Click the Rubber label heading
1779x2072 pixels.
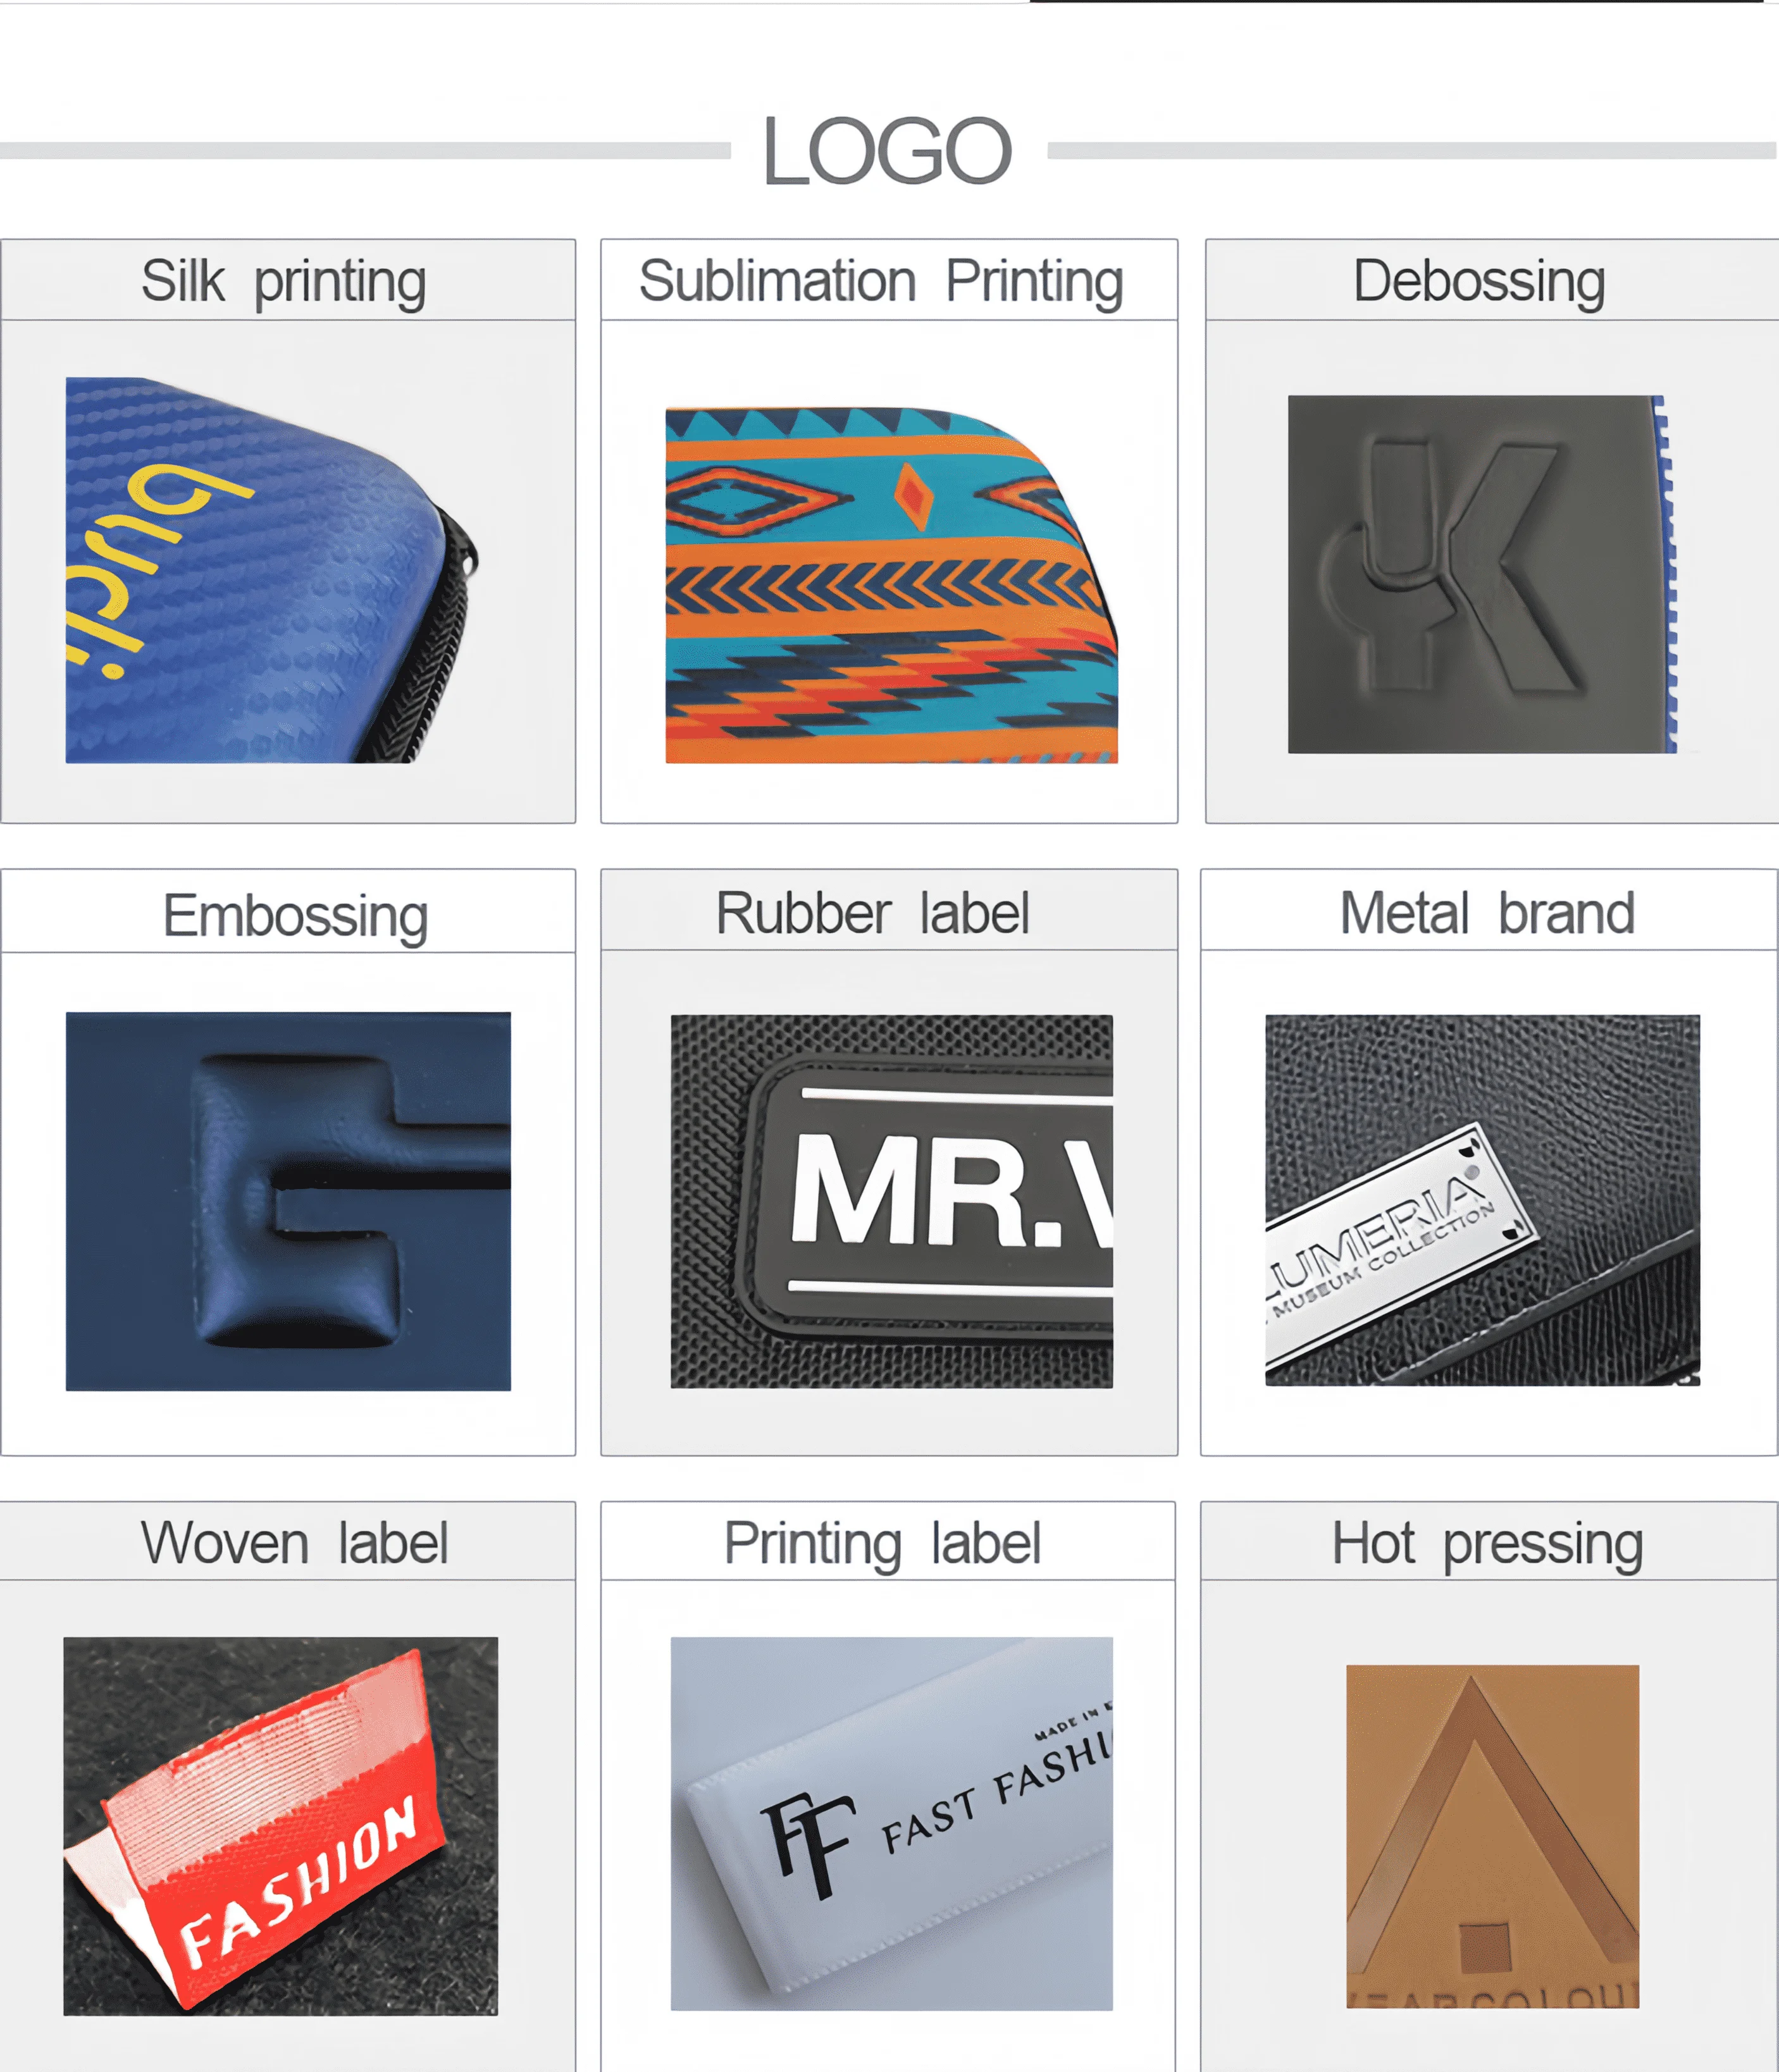tap(872, 913)
